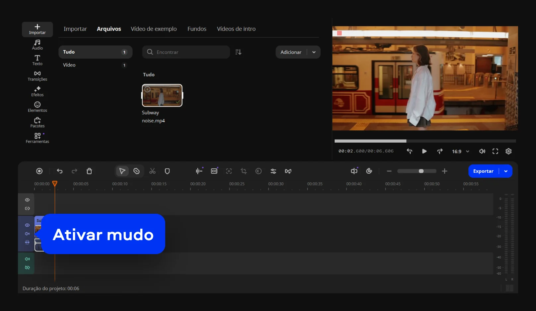The height and width of the screenshot is (311, 536).
Task: Open the 16:9 aspect ratio dropdown
Action: (x=460, y=151)
